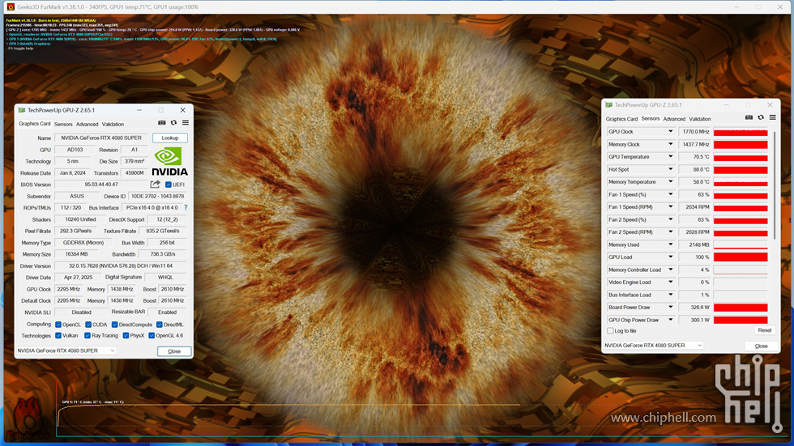Click the Driver Version field
The width and height of the screenshot is (794, 446).
pos(121,266)
